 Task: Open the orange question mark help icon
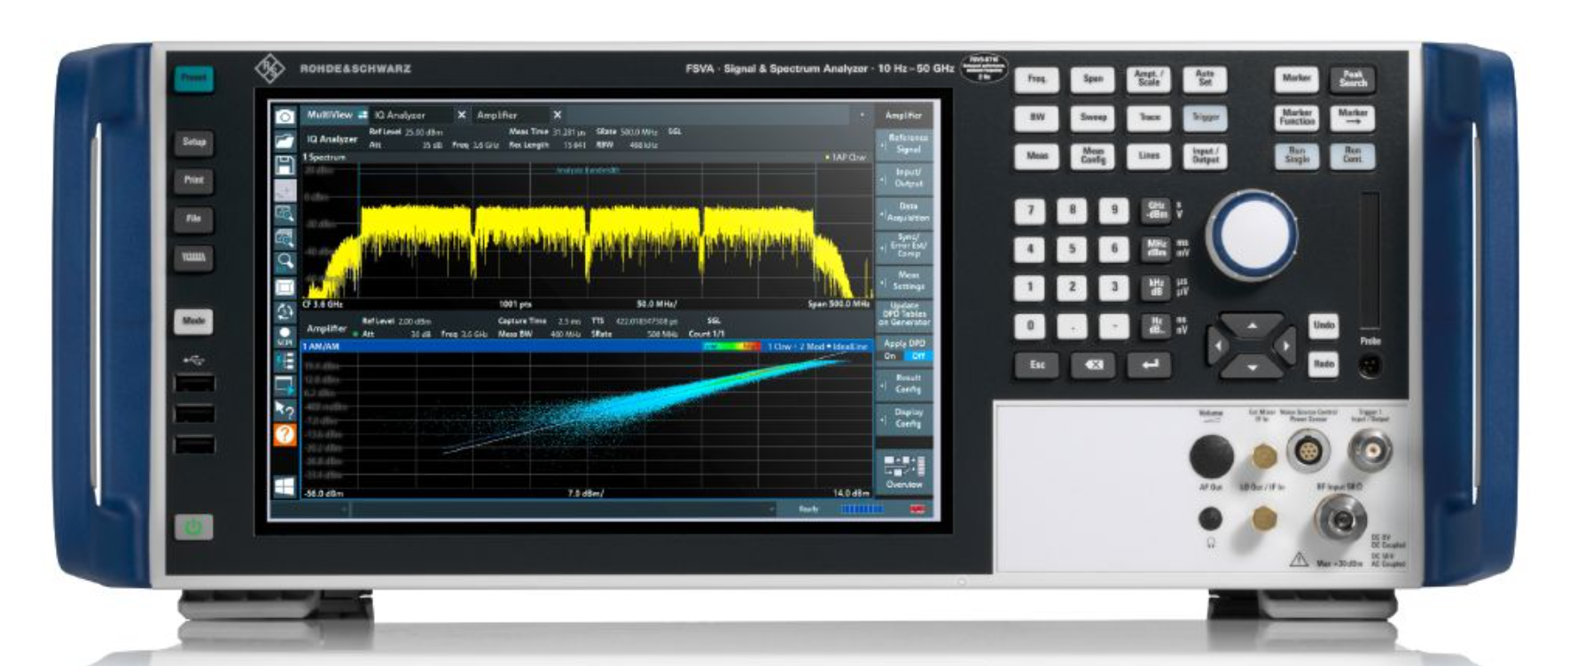(x=284, y=435)
